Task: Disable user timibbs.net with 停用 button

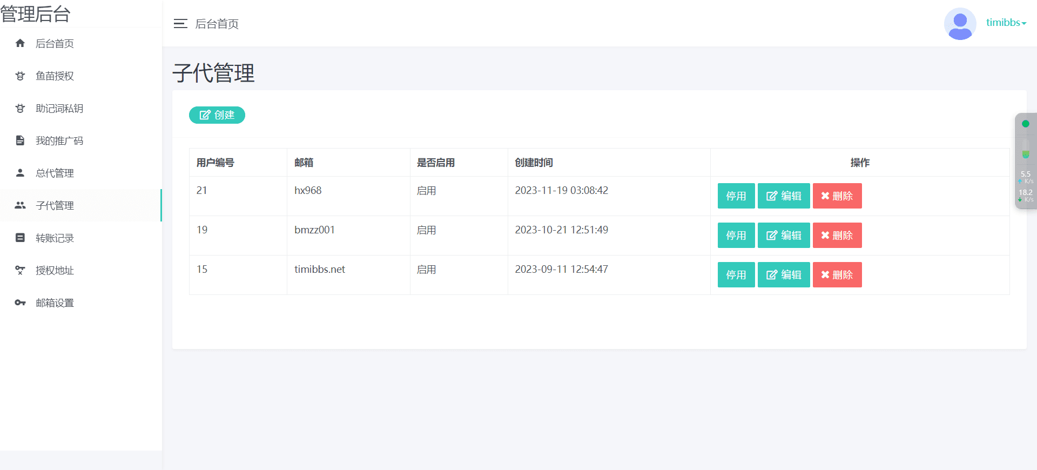Action: [736, 274]
